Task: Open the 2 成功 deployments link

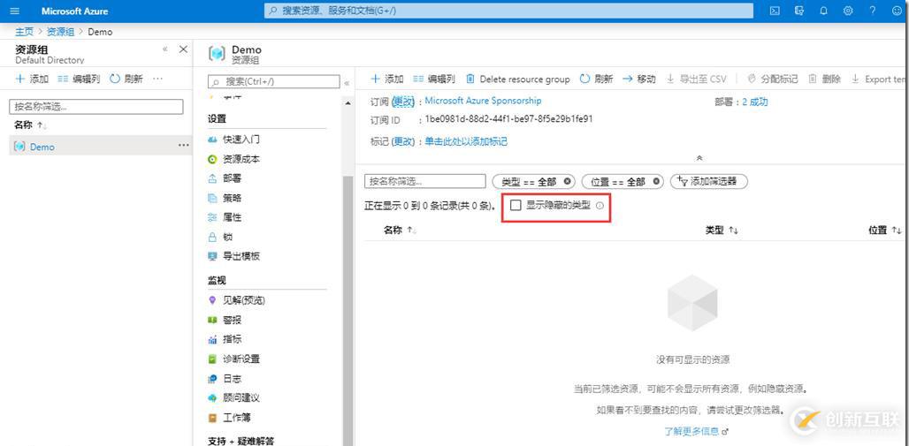Action: coord(755,102)
